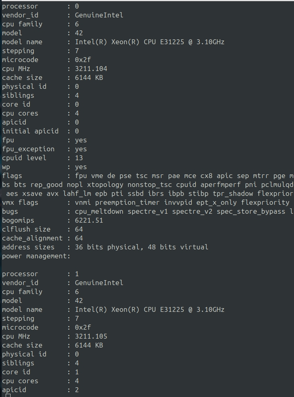Click the 'processor : 1' line
The width and height of the screenshot is (294, 397).
pyautogui.click(x=40, y=274)
